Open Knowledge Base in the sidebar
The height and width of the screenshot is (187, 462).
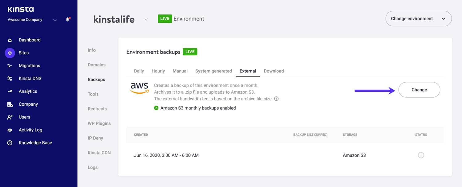coord(35,143)
